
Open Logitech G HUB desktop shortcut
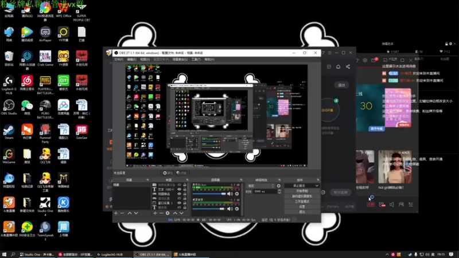point(9,85)
